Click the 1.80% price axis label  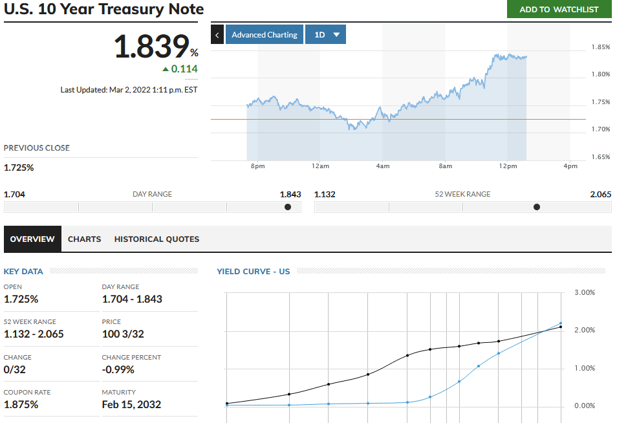601,74
